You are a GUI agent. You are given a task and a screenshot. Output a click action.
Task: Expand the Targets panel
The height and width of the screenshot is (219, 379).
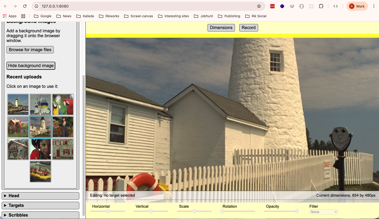40,205
